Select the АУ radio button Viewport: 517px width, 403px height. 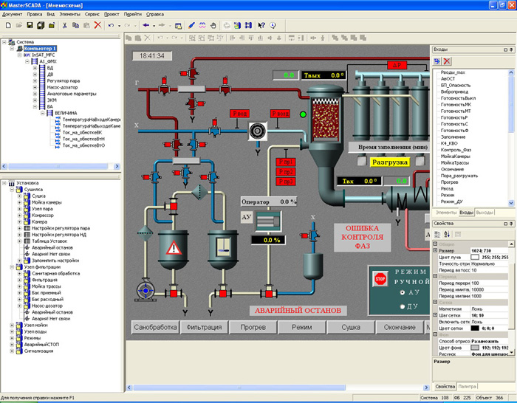(x=403, y=292)
